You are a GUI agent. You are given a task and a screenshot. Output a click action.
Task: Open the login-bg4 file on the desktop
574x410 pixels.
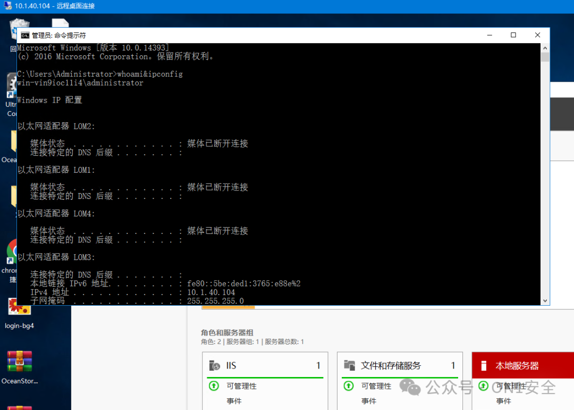point(19,307)
